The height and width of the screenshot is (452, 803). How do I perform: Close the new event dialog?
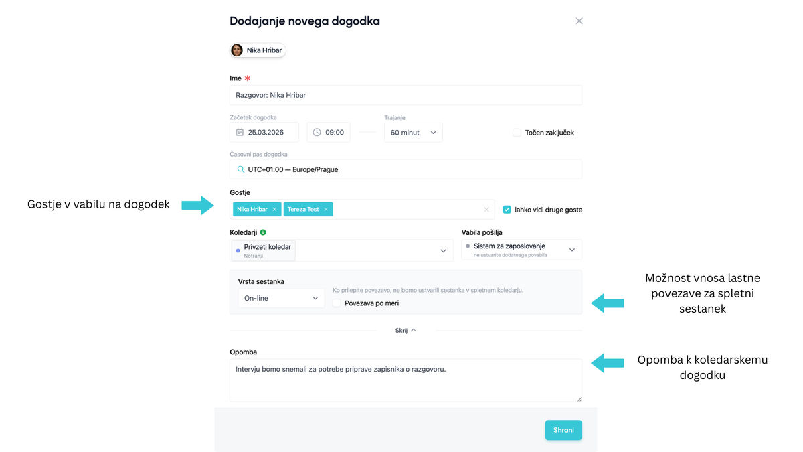click(x=579, y=21)
